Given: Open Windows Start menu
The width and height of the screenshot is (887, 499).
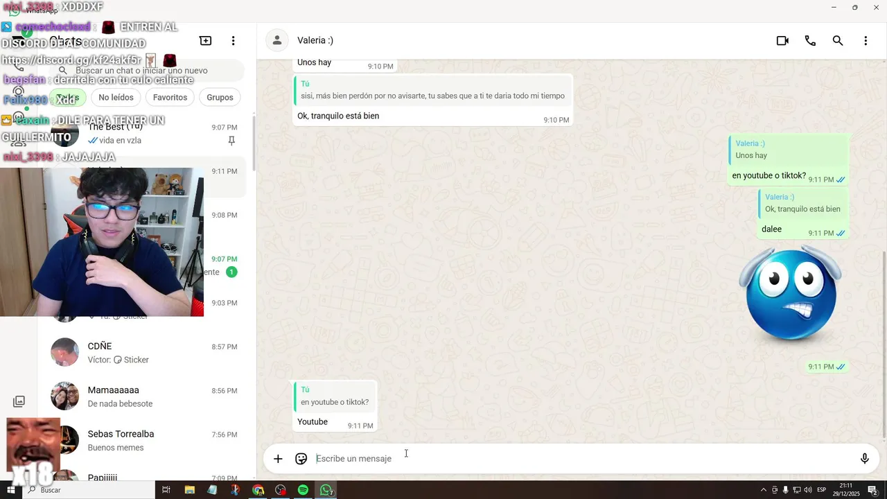Looking at the screenshot, I should tap(10, 490).
